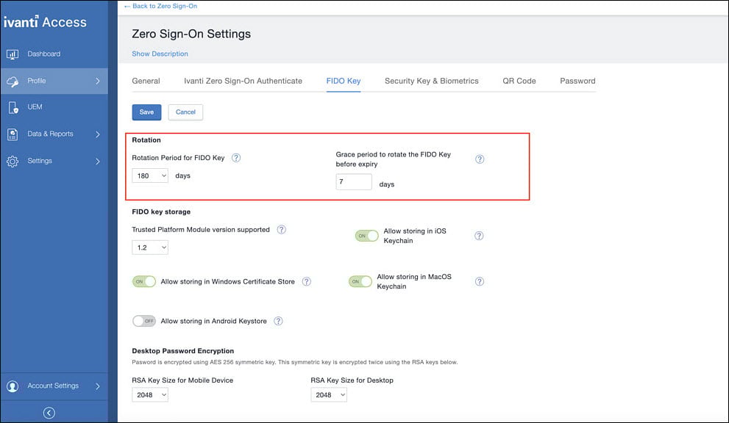Screen dimensions: 729x423
Task: Turn off Allow storing in MacOS Keychain
Action: pos(360,281)
